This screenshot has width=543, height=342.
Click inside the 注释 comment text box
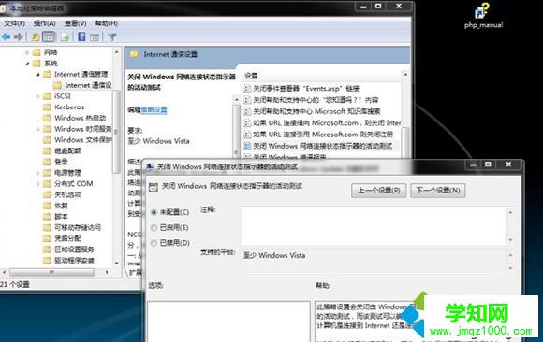point(374,226)
